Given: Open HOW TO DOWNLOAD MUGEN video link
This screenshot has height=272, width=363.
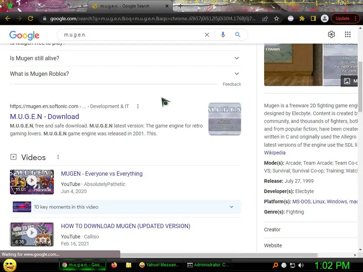Looking at the screenshot, I should 125,226.
